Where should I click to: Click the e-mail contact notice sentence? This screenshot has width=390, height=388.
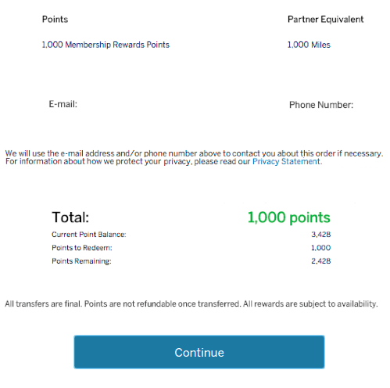194,153
